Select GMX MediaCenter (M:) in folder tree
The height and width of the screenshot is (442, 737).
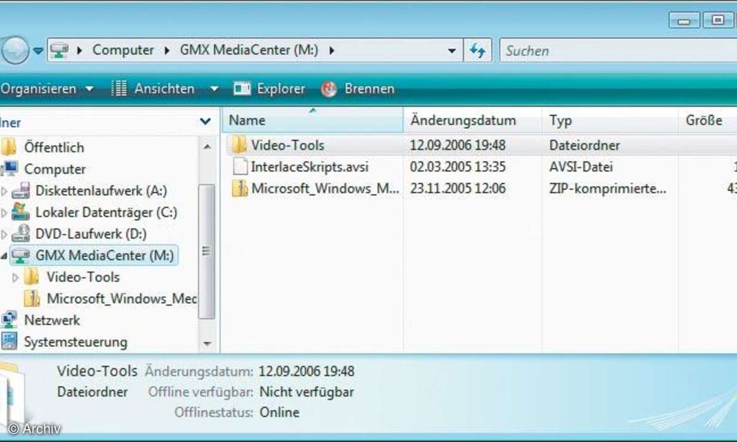(x=105, y=255)
